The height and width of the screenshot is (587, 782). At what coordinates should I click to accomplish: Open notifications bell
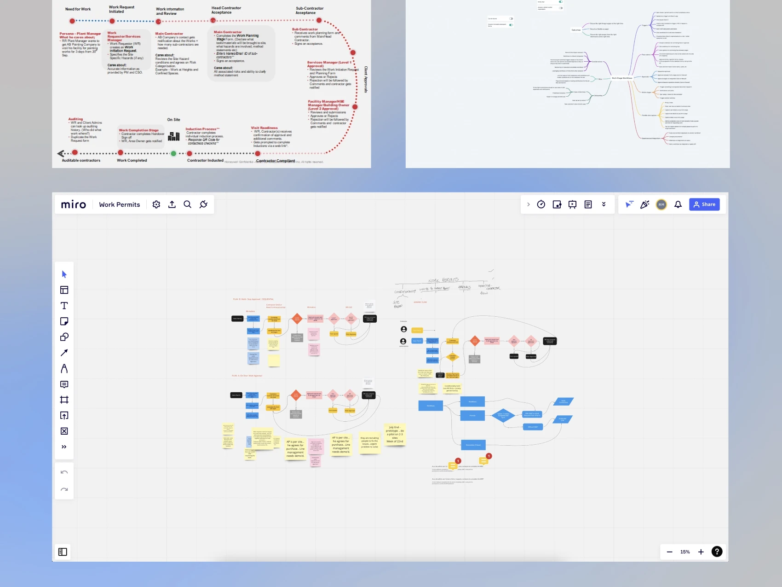click(x=678, y=204)
